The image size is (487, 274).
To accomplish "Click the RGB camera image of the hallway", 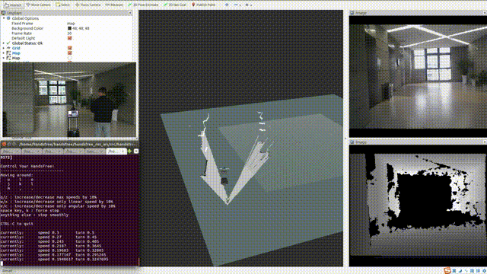I will click(x=418, y=76).
